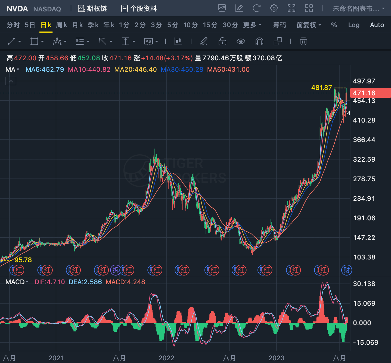The width and height of the screenshot is (391, 363).
Task: Click the chart presentation icon in header
Action: pyautogui.click(x=222, y=8)
